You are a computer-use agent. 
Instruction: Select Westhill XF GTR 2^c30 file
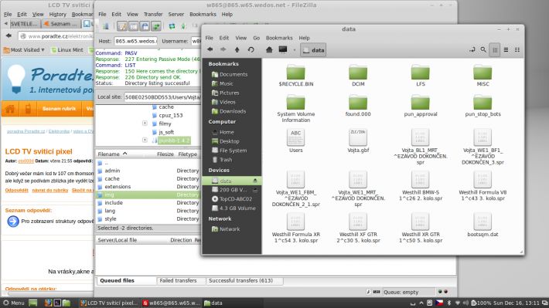[358, 228]
